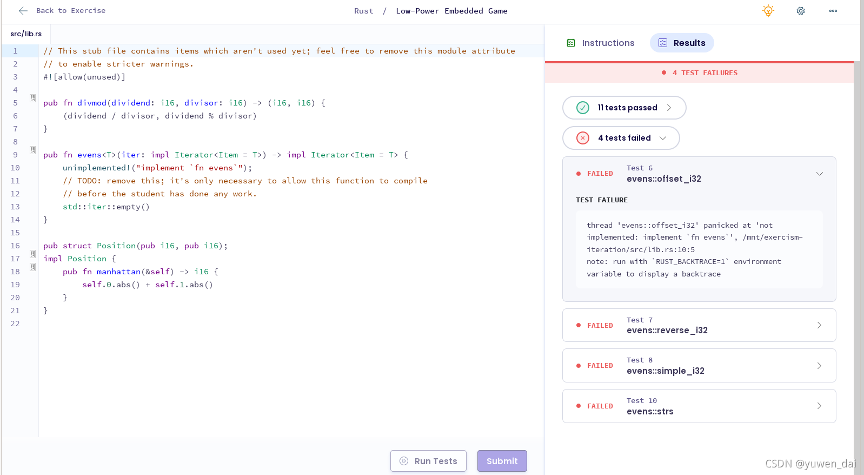The height and width of the screenshot is (475, 864).
Task: Open the Rust track breadcrumb
Action: tap(364, 11)
